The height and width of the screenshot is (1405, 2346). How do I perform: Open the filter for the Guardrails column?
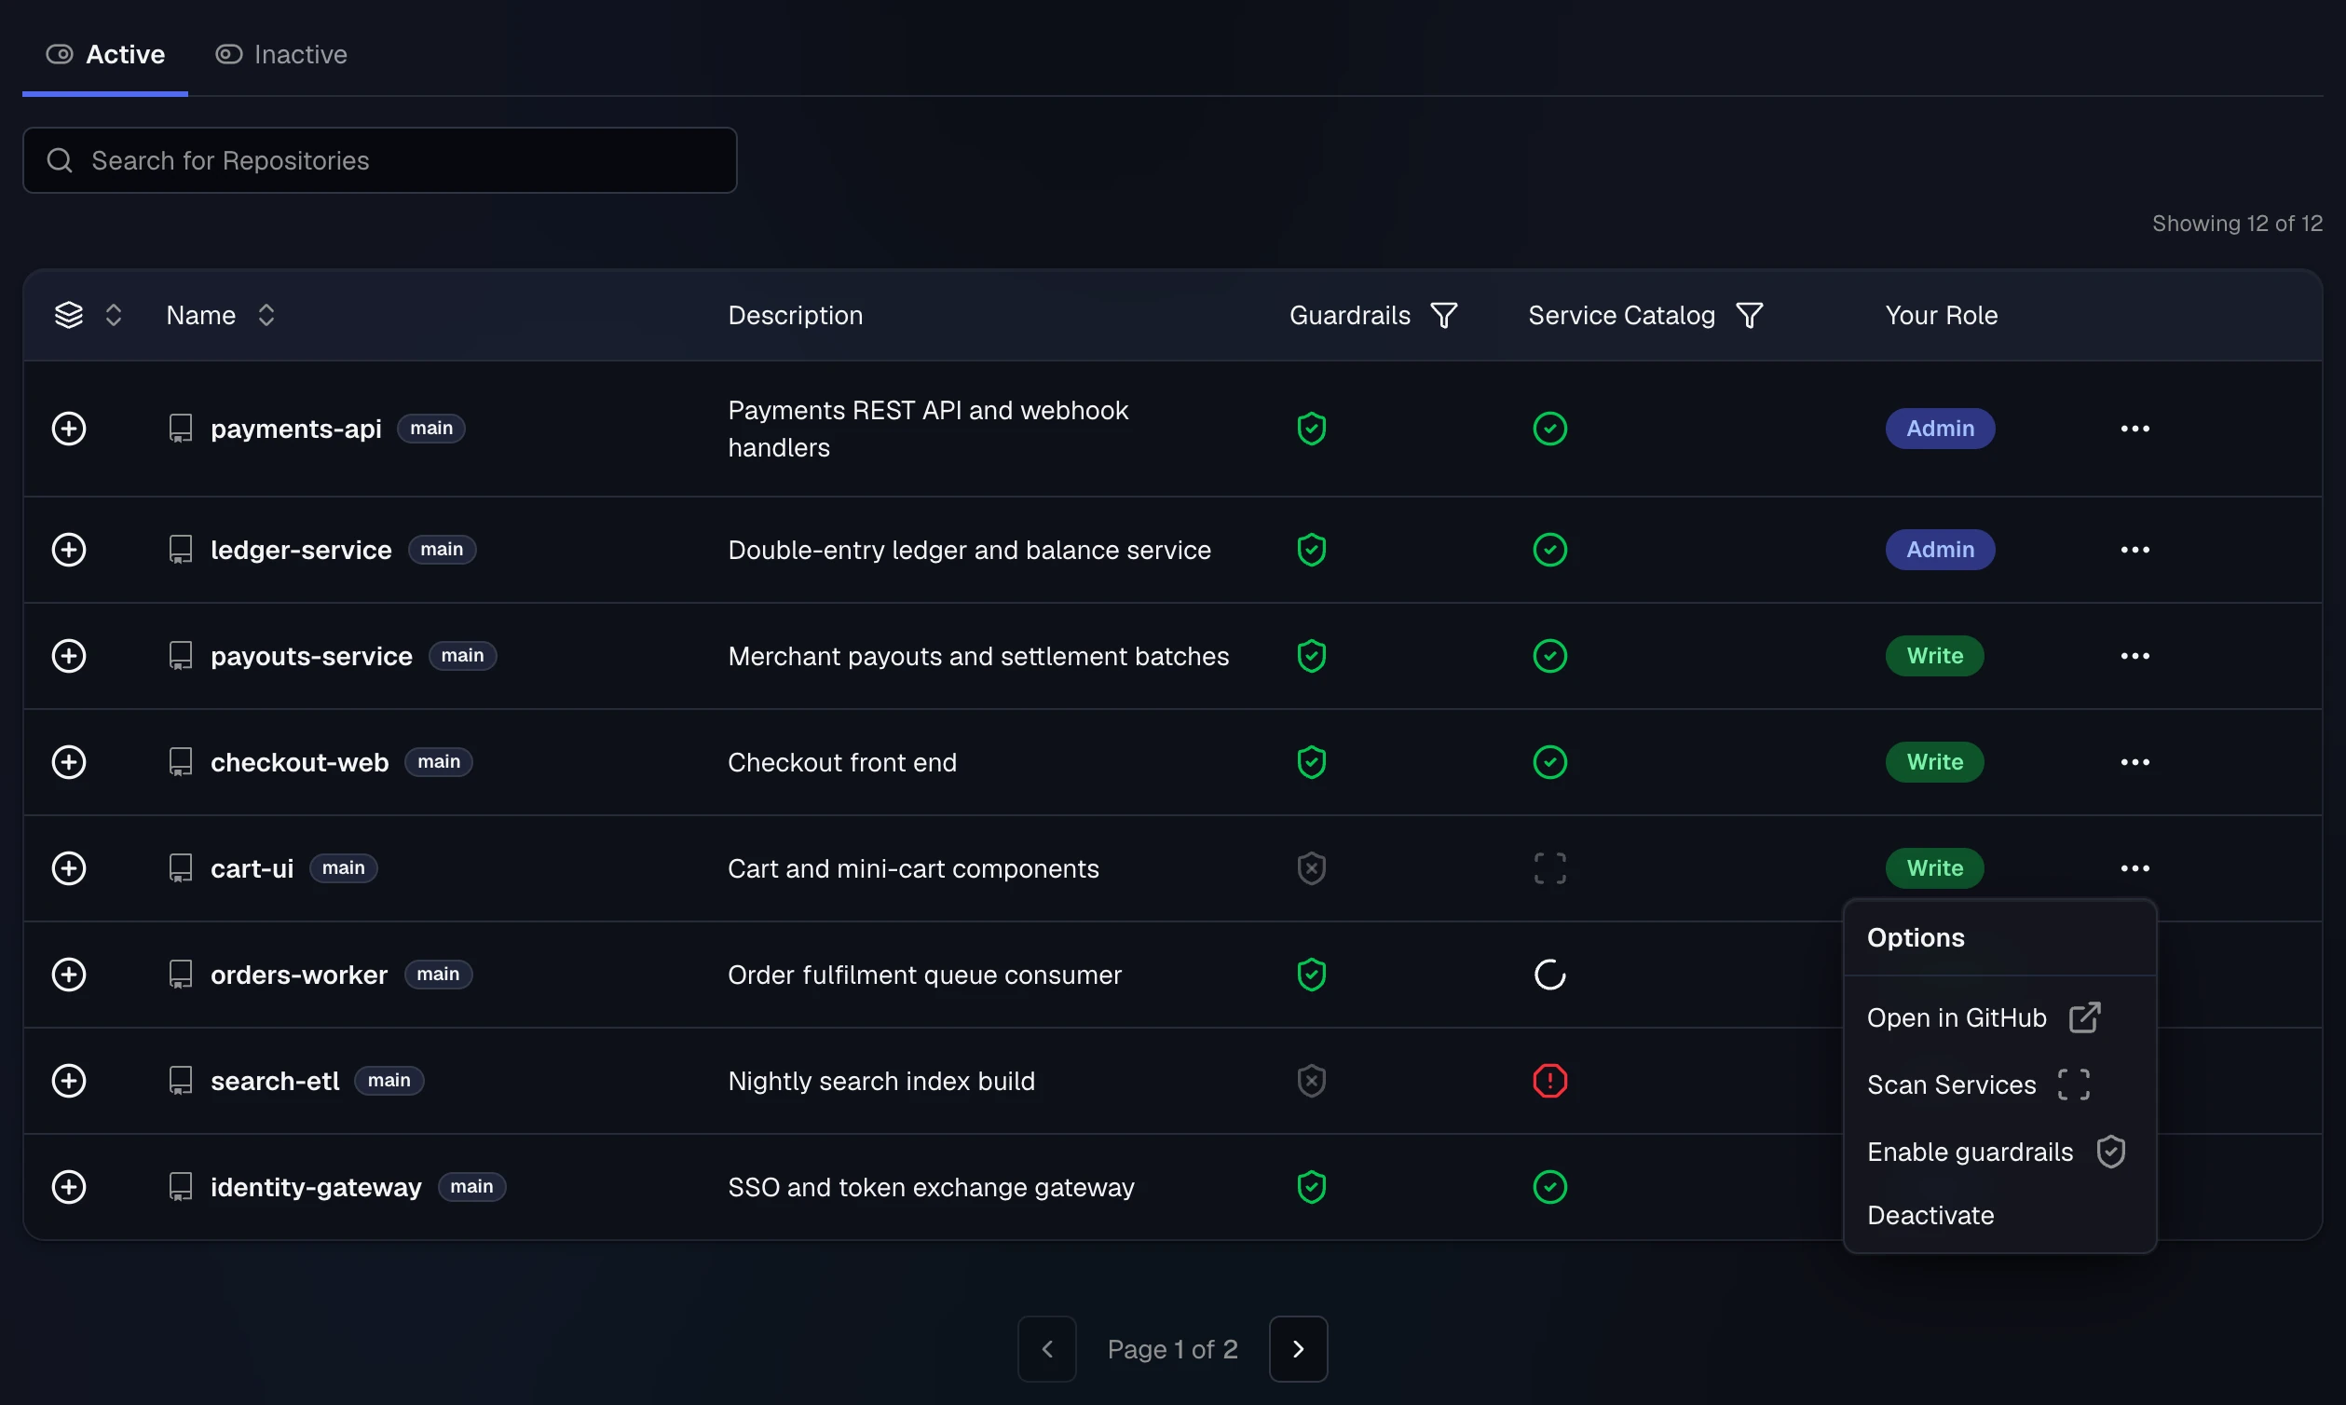(x=1443, y=315)
